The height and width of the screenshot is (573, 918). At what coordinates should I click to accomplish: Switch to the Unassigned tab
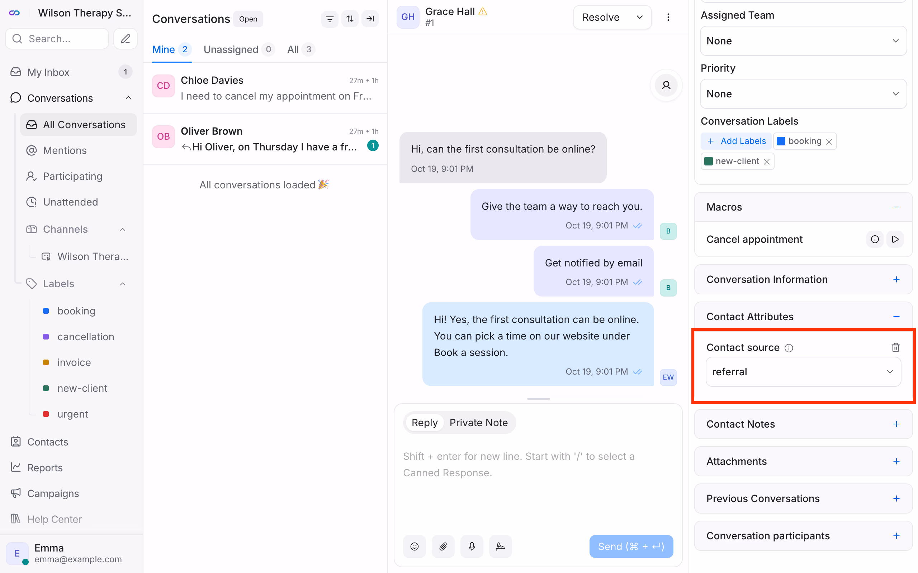click(239, 49)
